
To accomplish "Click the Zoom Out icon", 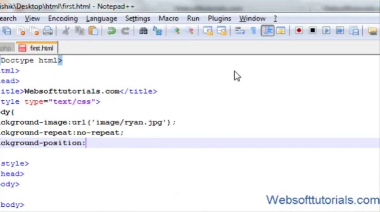I will (x=189, y=31).
